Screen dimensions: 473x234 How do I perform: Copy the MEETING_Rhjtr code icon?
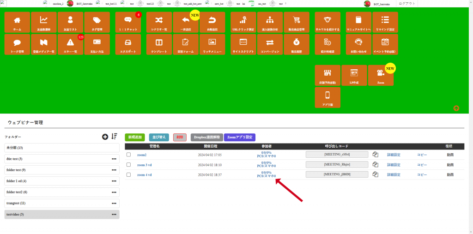375,165
